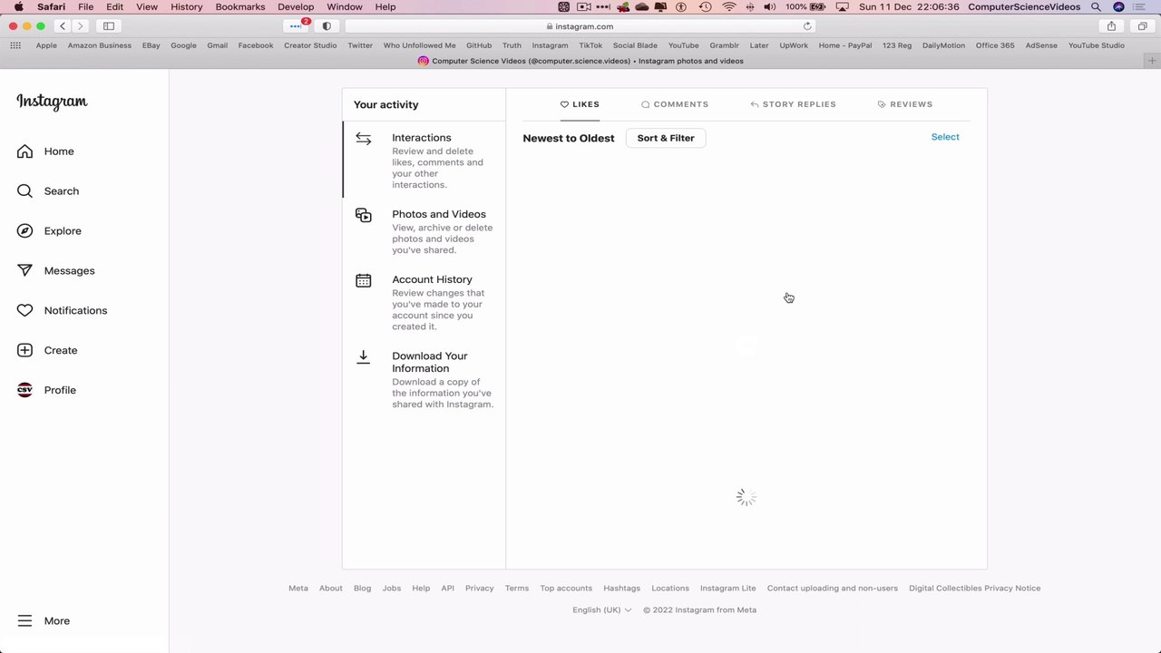The width and height of the screenshot is (1161, 653).
Task: Open the History menu
Action: tap(187, 6)
